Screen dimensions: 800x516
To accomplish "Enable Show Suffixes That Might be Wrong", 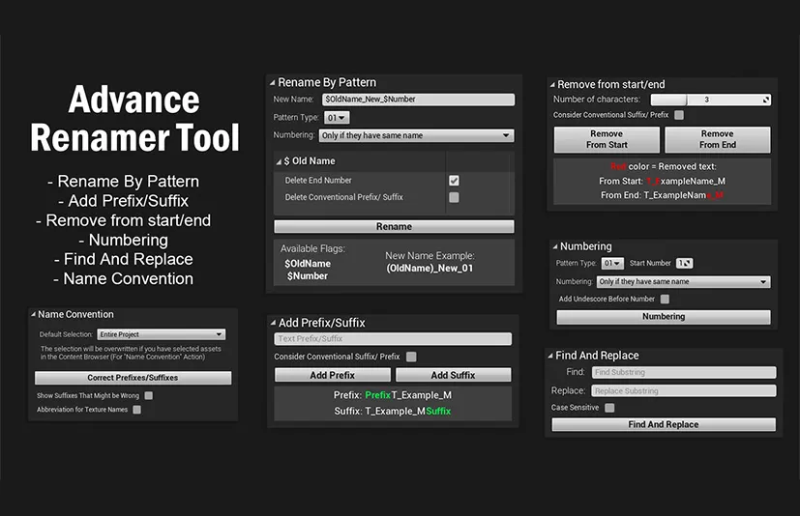I will point(148,395).
